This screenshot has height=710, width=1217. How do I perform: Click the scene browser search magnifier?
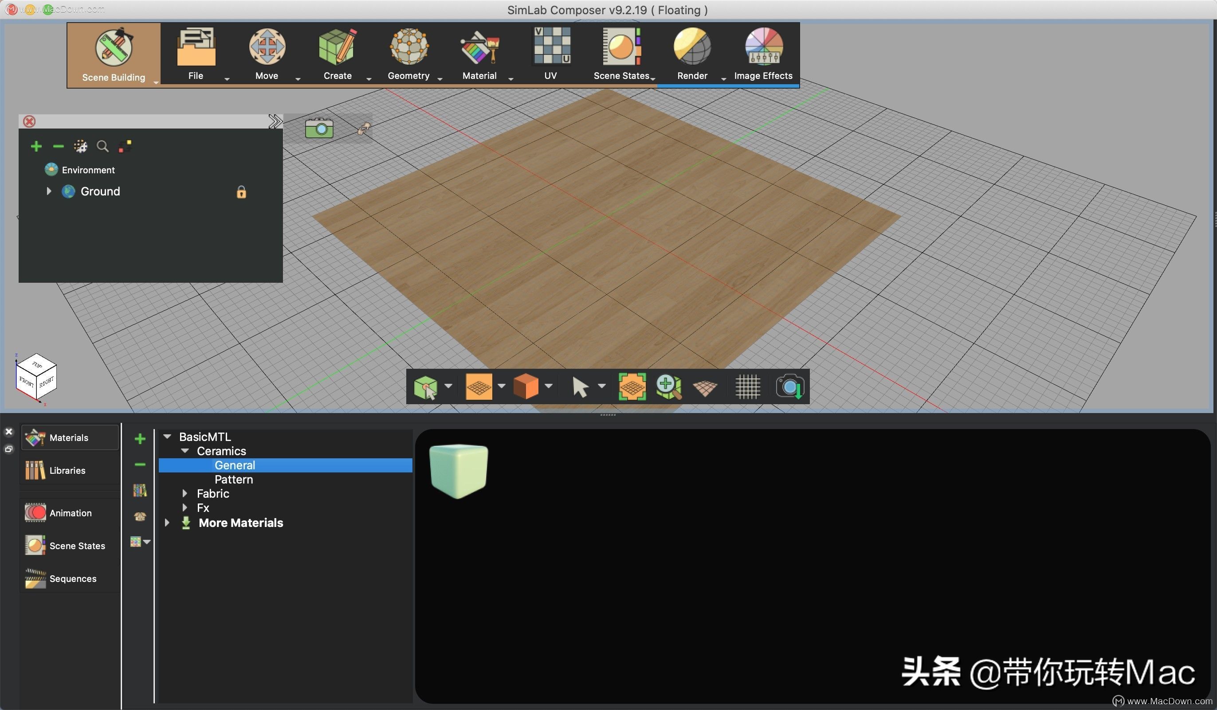pos(102,146)
